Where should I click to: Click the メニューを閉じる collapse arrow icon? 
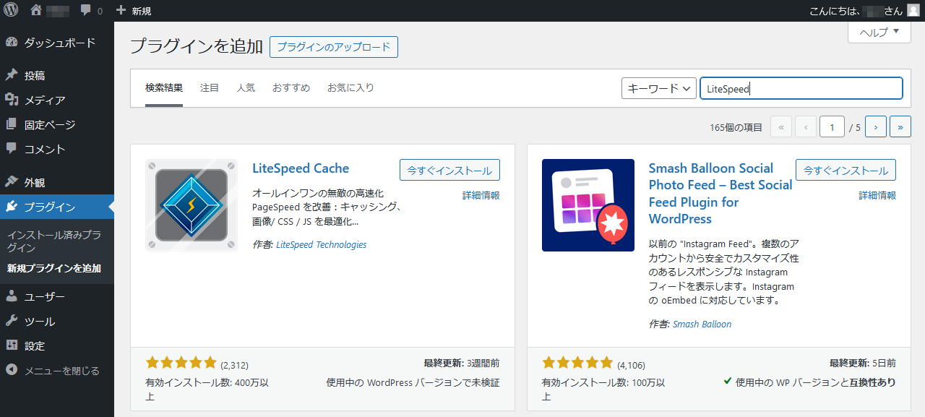pyautogui.click(x=11, y=370)
